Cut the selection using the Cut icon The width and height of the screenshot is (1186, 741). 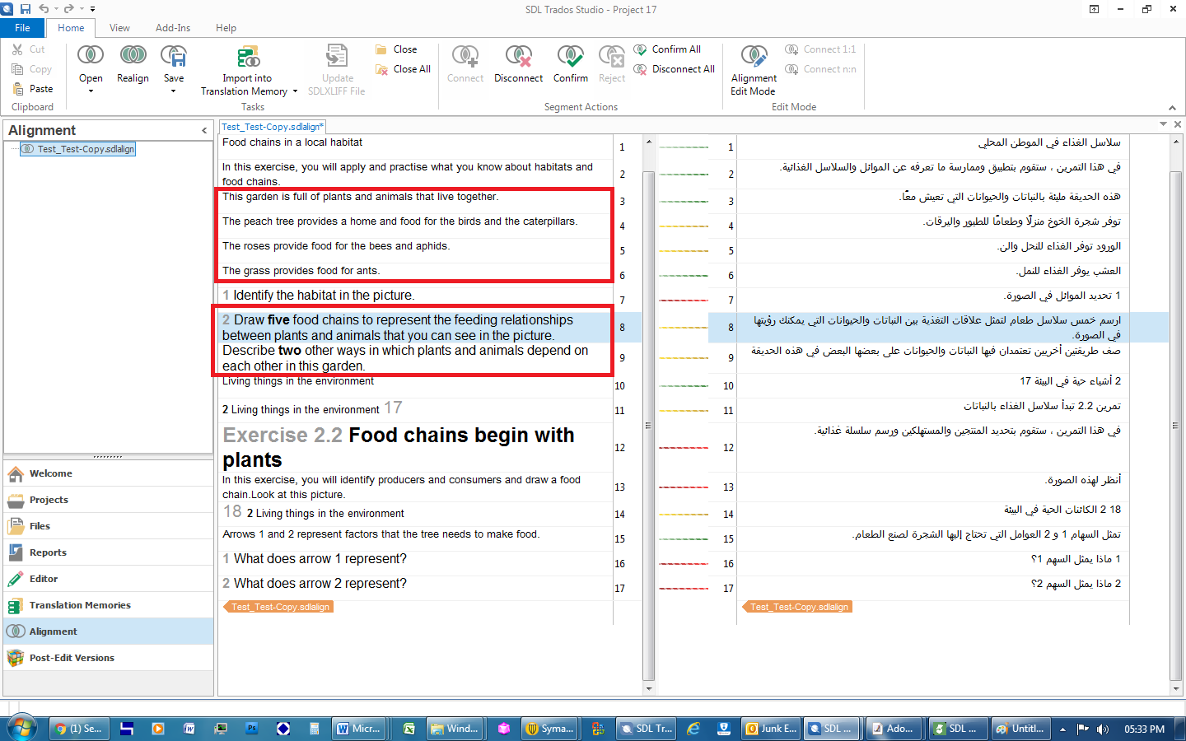pos(17,49)
